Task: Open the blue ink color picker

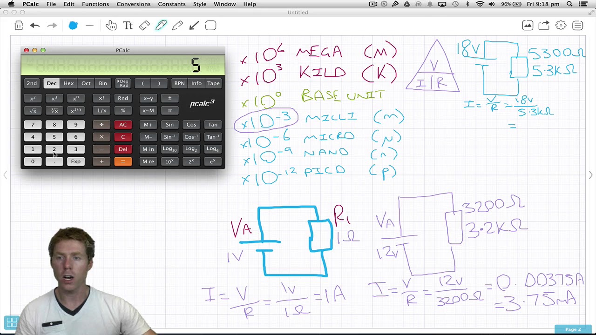Action: point(73,26)
